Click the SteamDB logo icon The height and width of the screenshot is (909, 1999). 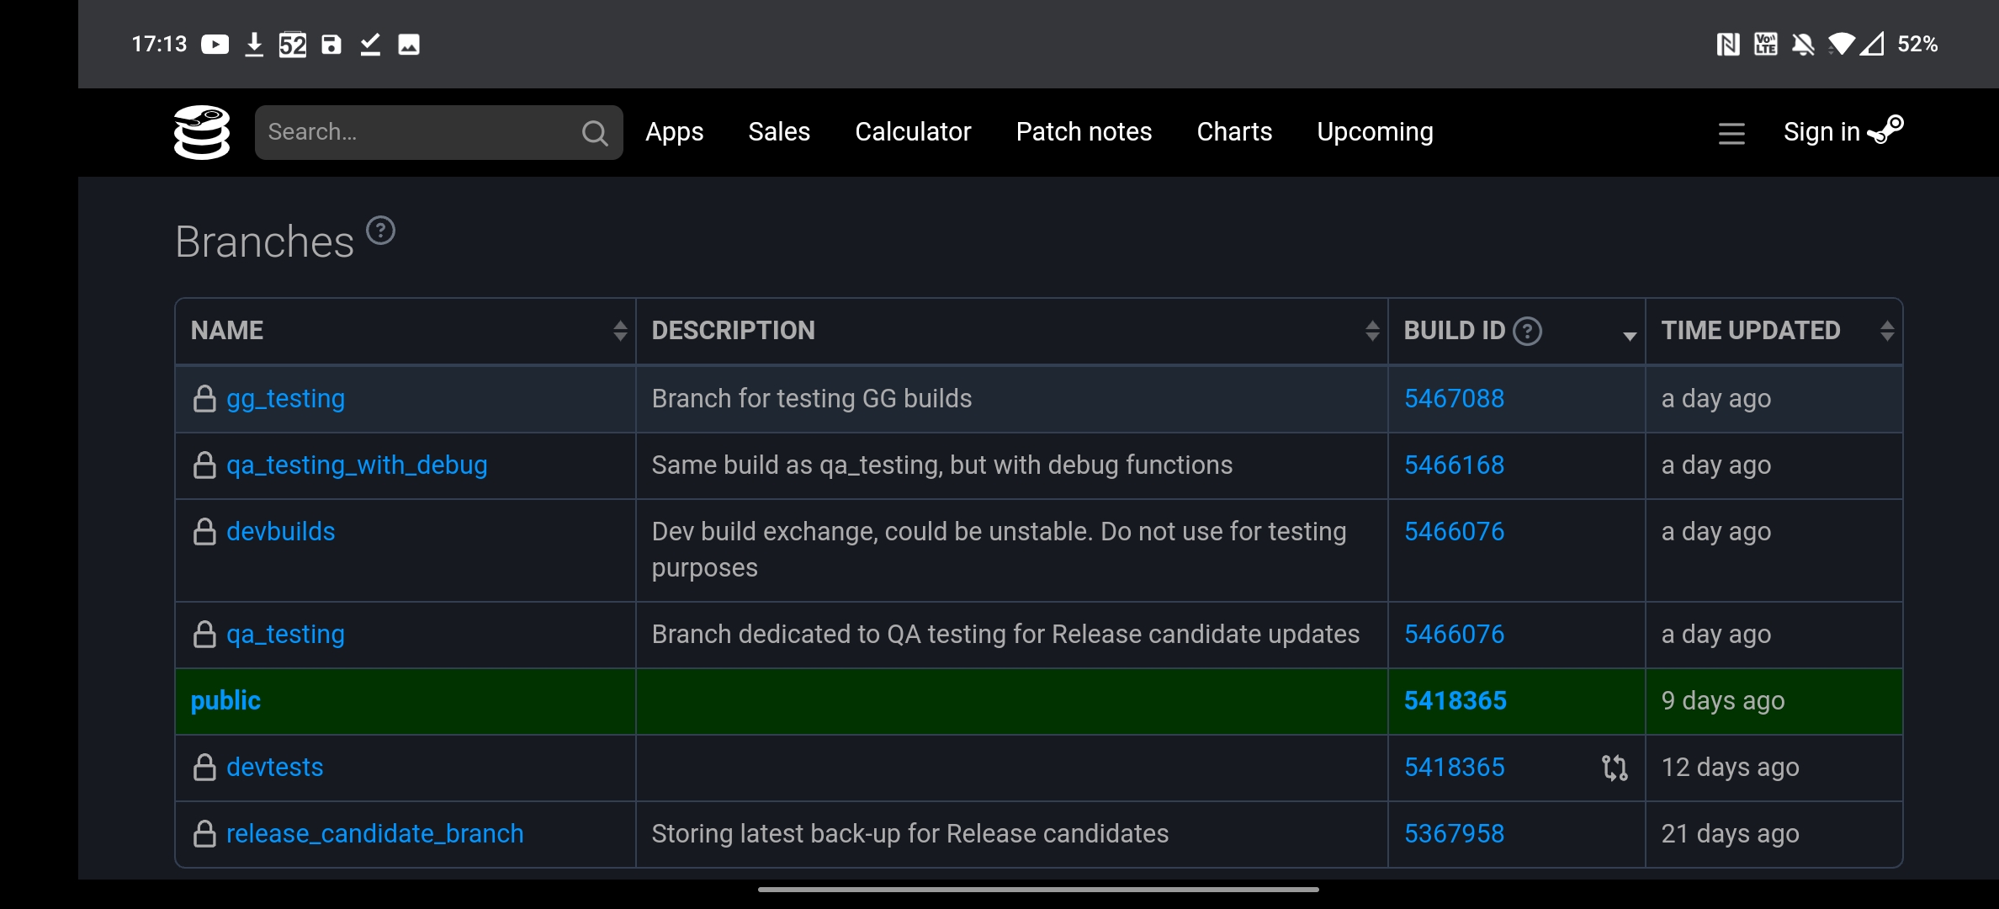[x=202, y=132]
